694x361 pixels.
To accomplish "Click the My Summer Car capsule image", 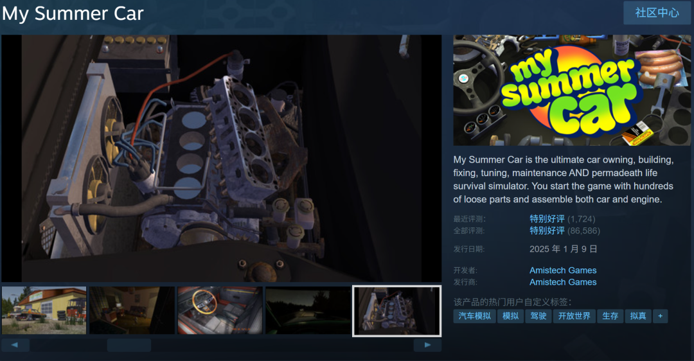I will point(572,90).
